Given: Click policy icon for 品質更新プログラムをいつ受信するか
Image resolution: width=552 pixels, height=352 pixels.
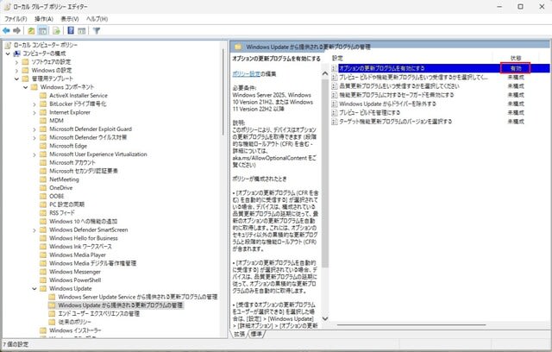Looking at the screenshot, I should point(335,86).
